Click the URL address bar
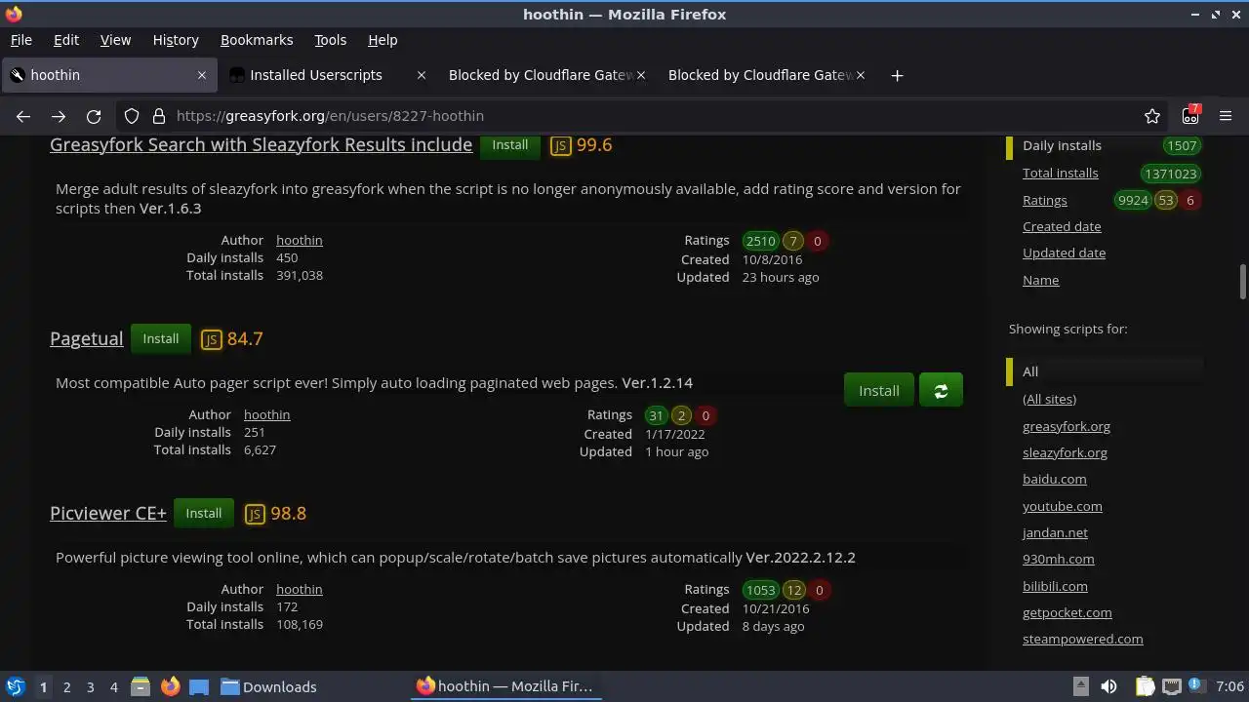This screenshot has height=702, width=1249. (644, 116)
